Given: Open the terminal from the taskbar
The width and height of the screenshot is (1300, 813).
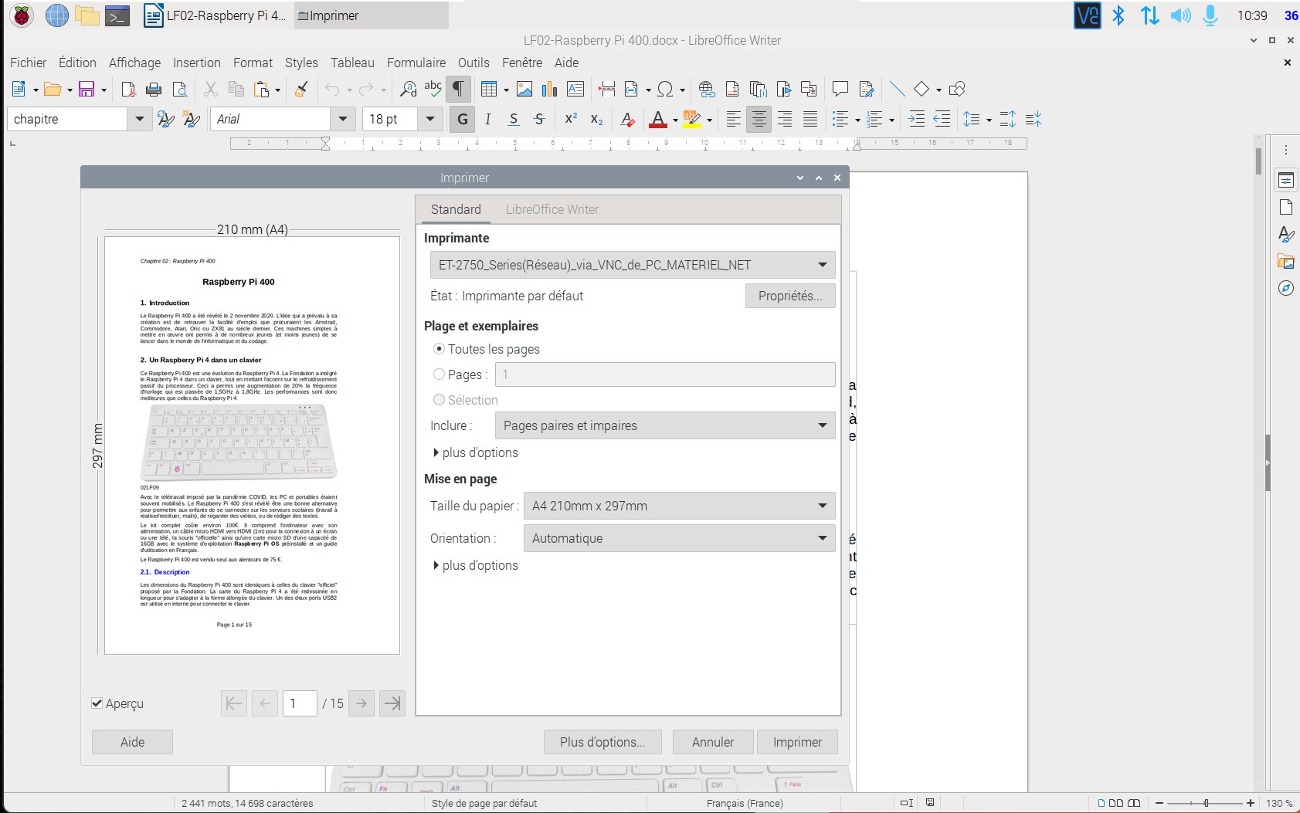Looking at the screenshot, I should (117, 15).
